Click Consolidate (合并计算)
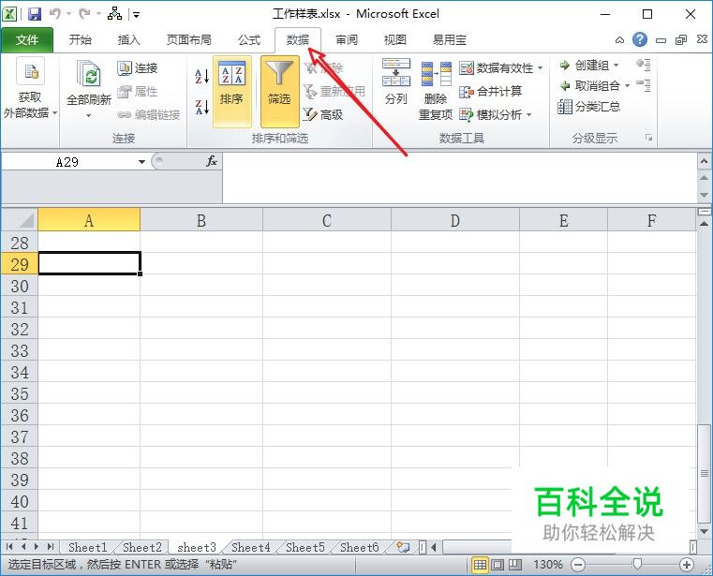Viewport: 713px width, 576px height. 491,92
